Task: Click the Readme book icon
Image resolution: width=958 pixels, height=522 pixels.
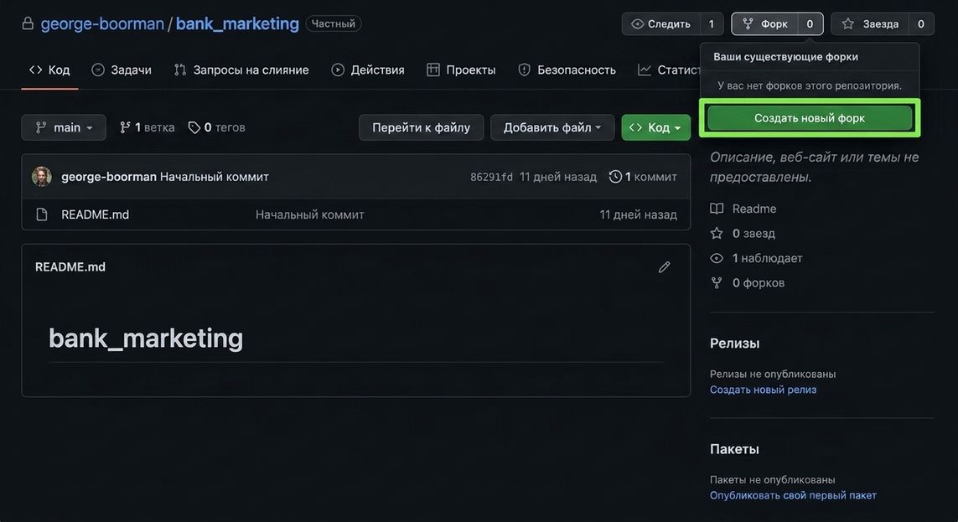Action: [717, 209]
